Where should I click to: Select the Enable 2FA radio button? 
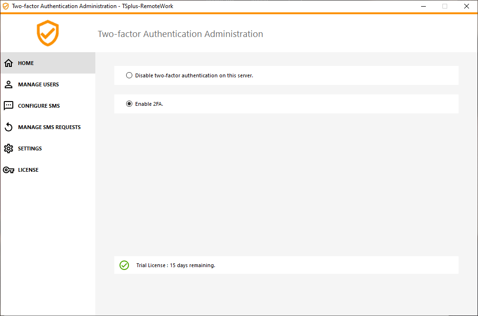click(x=129, y=103)
